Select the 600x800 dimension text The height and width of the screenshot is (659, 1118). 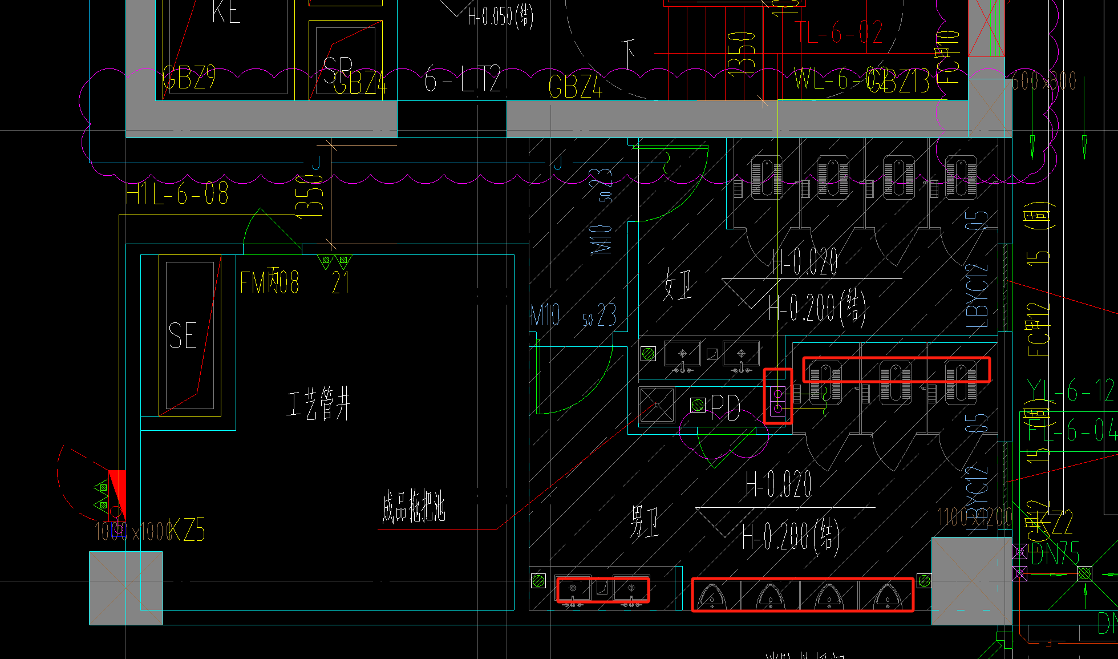point(1044,82)
